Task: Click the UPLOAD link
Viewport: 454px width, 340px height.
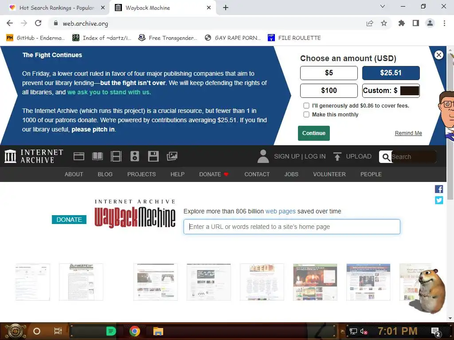Action: pyautogui.click(x=359, y=156)
